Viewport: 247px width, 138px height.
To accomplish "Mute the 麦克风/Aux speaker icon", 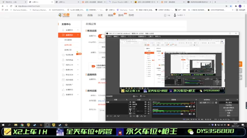I will 190,106.
